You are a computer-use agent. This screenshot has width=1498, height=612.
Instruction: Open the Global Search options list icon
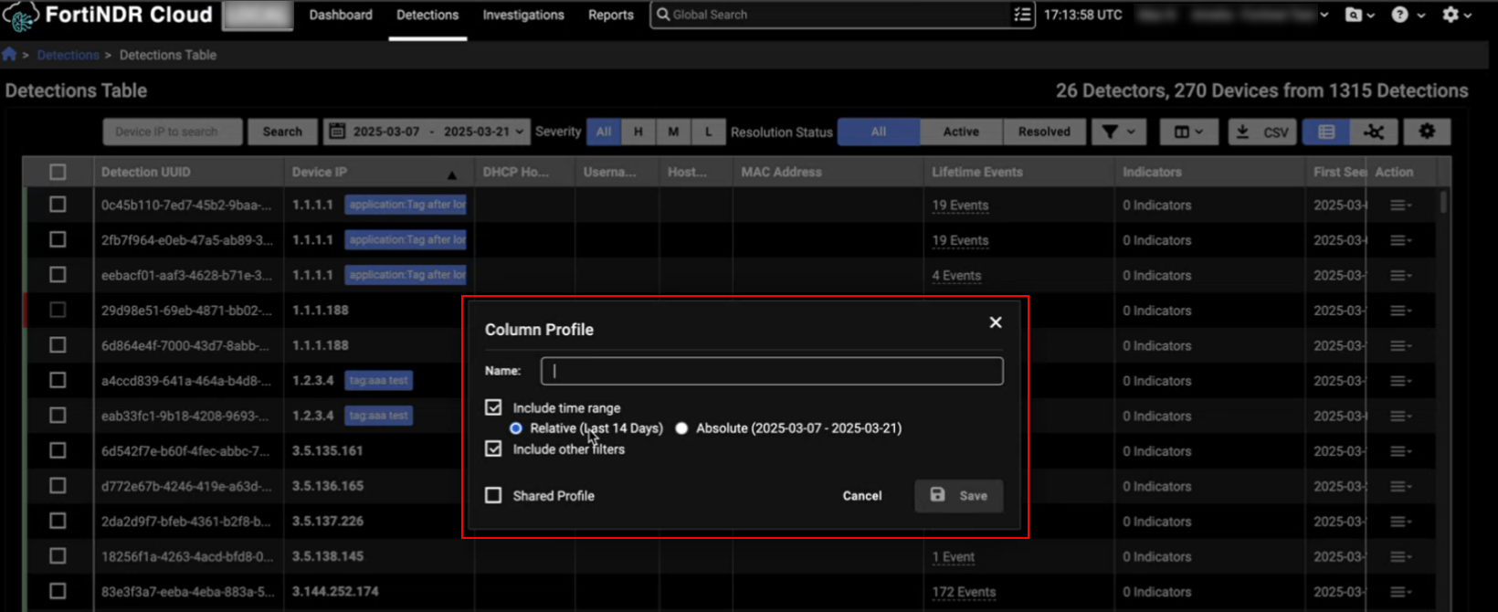tap(1022, 15)
